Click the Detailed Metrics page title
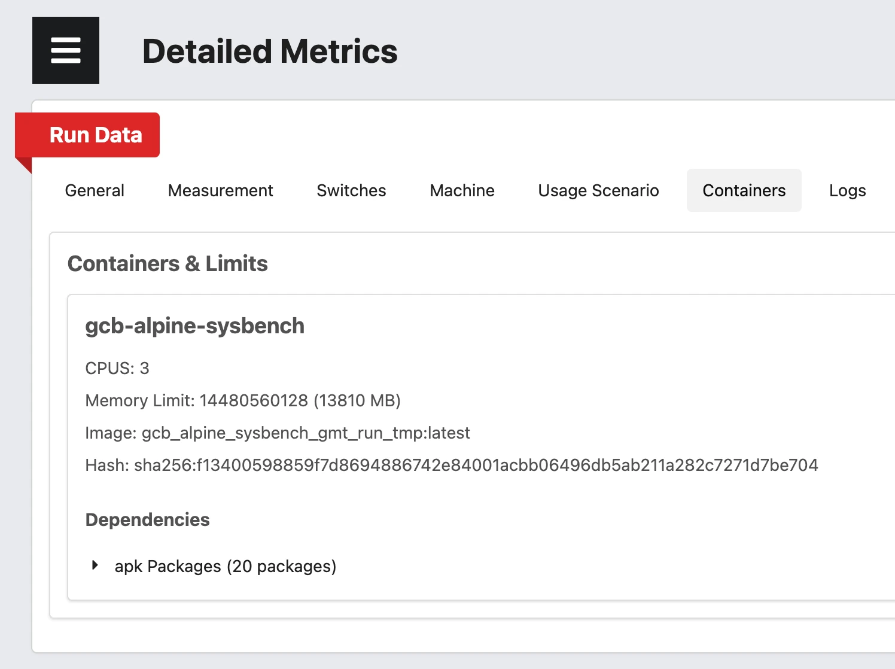 (x=270, y=51)
